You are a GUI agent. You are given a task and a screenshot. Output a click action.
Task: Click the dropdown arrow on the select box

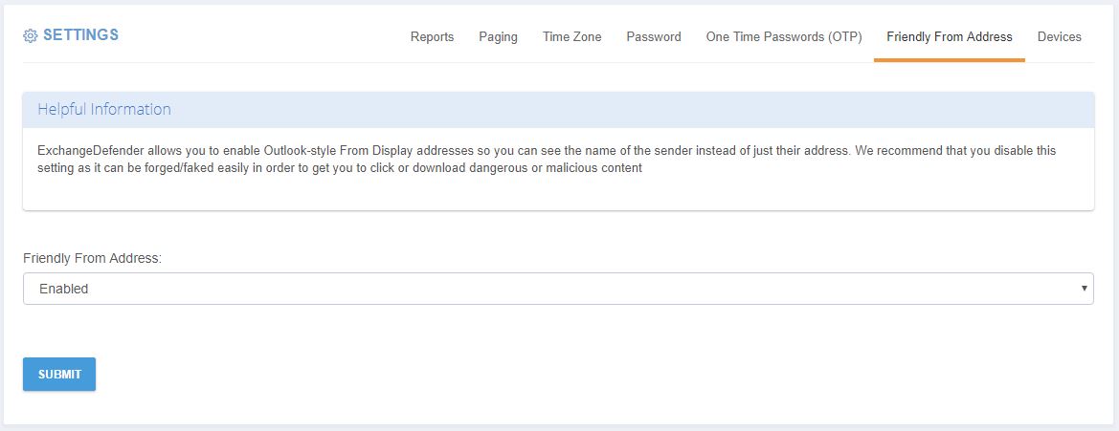point(1084,289)
